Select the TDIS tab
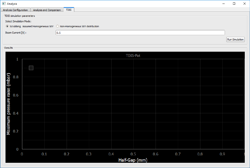The width and height of the screenshot is (250, 168). coord(69,10)
